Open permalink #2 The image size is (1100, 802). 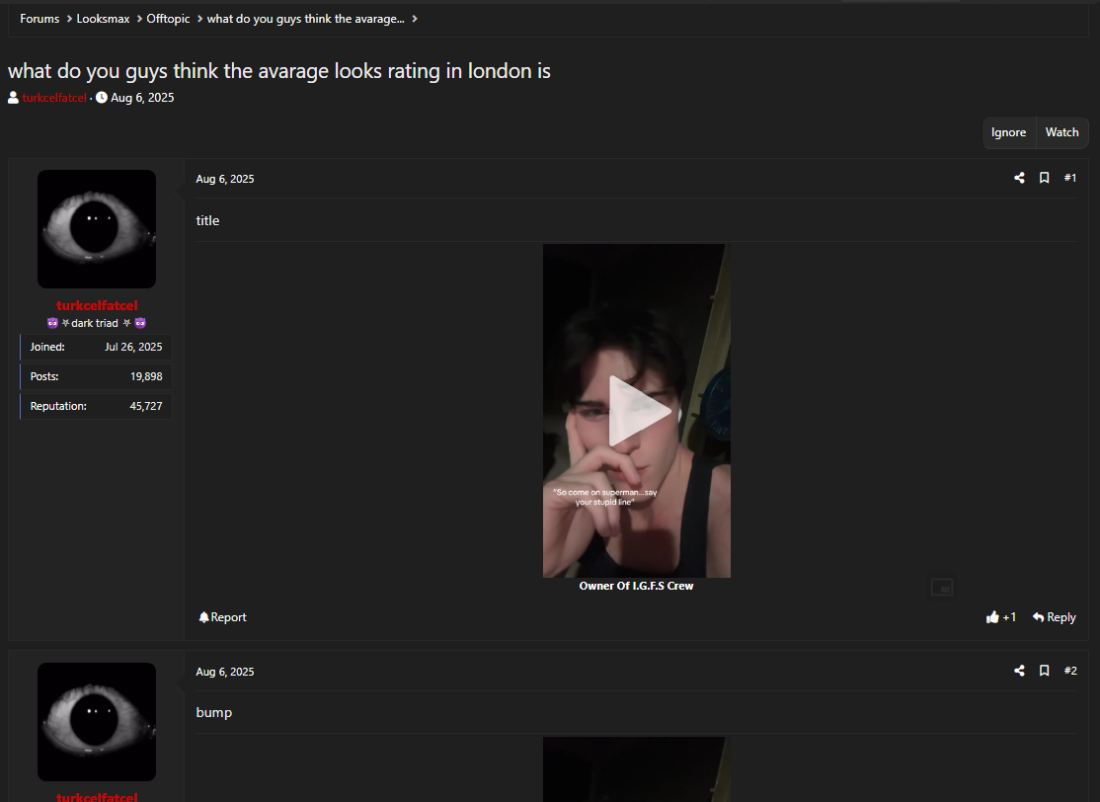(1069, 671)
